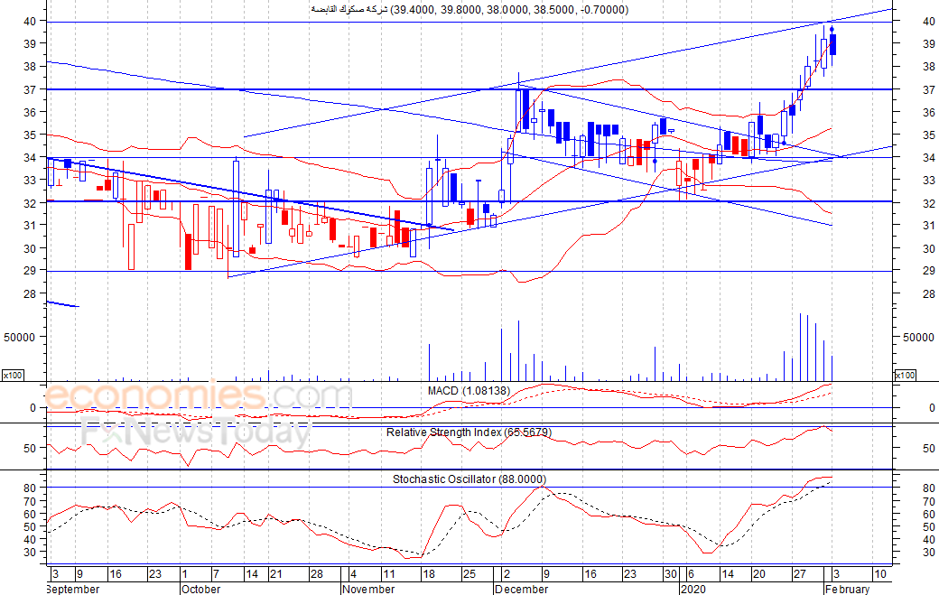
Task: Select the February month label
Action: point(848,589)
